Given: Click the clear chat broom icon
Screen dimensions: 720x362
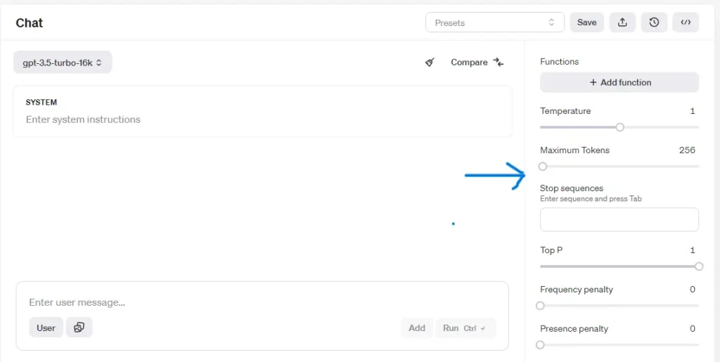Looking at the screenshot, I should pos(430,63).
